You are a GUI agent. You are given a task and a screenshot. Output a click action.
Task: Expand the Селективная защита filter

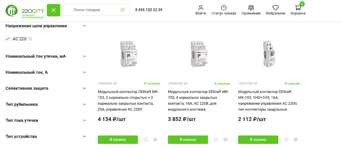(x=84, y=88)
